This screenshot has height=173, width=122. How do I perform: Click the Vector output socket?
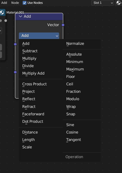pyautogui.click(x=63, y=25)
